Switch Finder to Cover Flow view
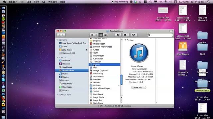Image resolution: width=213 pixels, height=119 pixels. pyautogui.click(x=105, y=35)
